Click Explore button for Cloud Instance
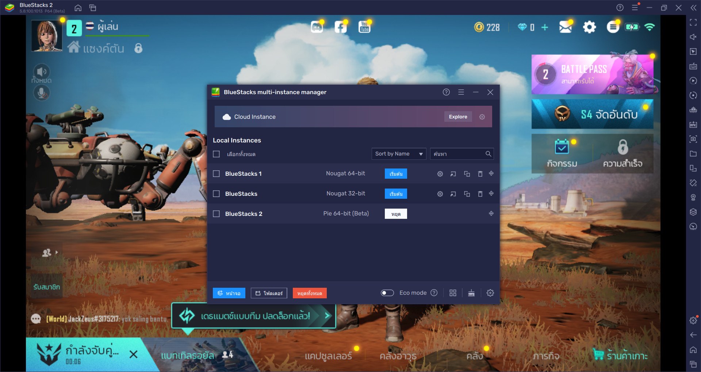The width and height of the screenshot is (701, 372). (x=458, y=117)
